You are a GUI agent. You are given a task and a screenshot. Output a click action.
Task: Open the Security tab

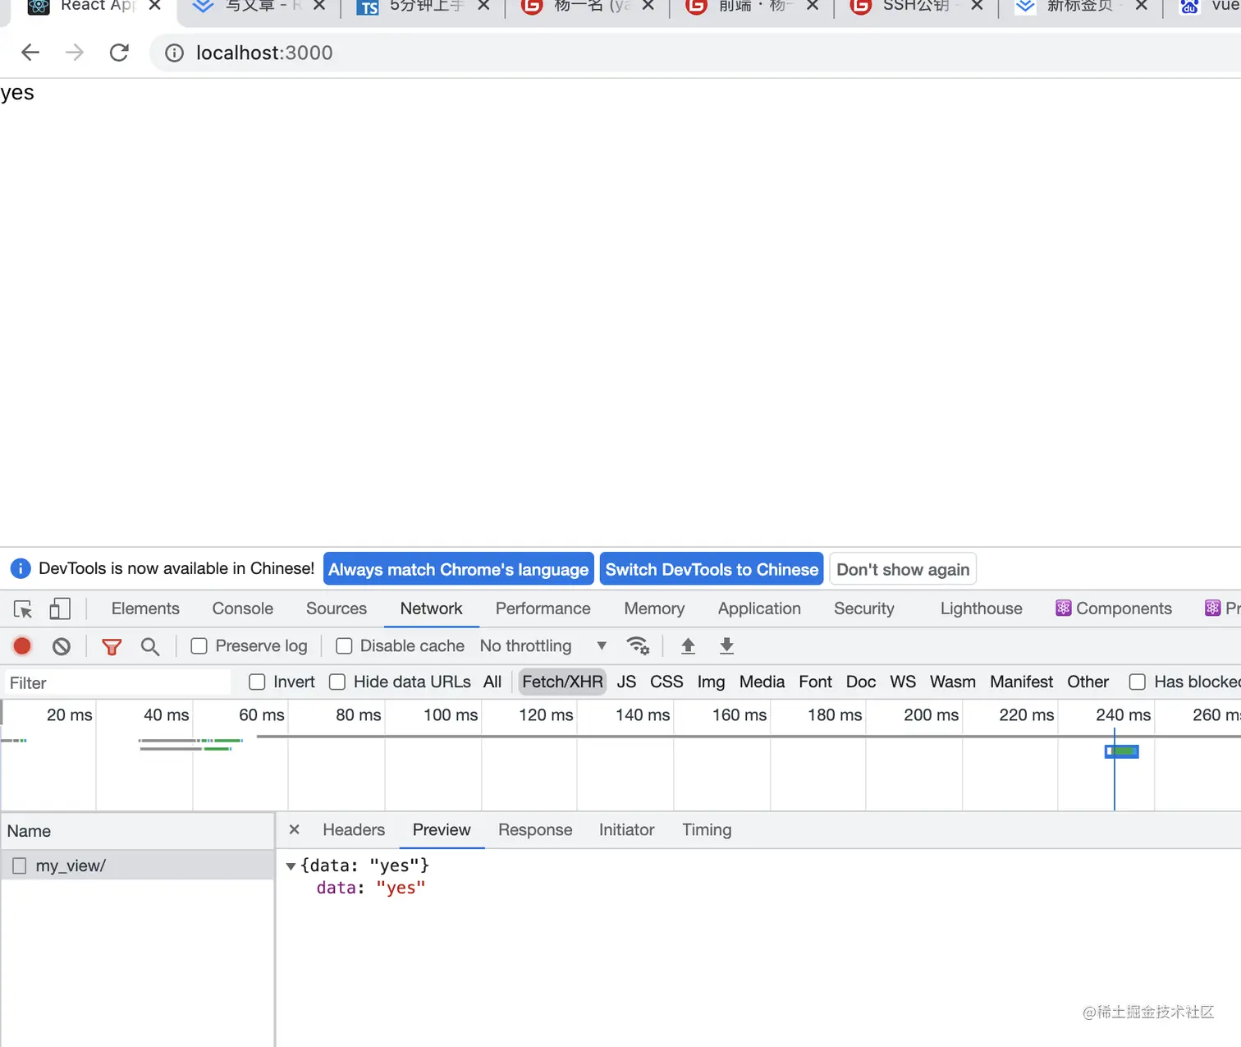point(864,609)
